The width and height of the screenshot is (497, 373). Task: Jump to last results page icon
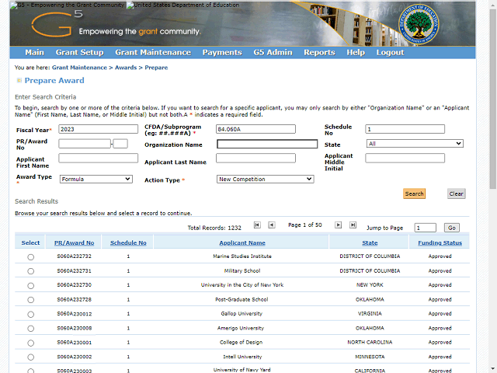coord(353,225)
